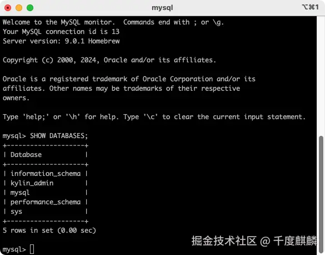Click the Welcome to the MySQL monitor line

pyautogui.click(x=113, y=22)
